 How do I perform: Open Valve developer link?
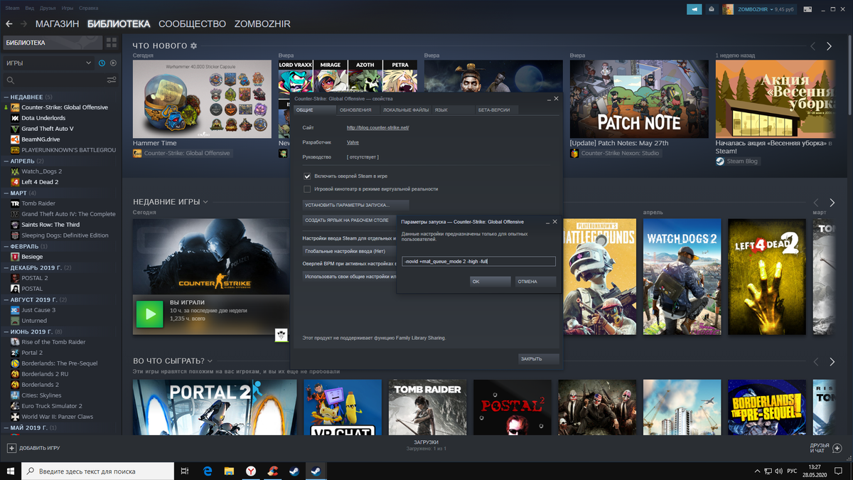(x=353, y=142)
